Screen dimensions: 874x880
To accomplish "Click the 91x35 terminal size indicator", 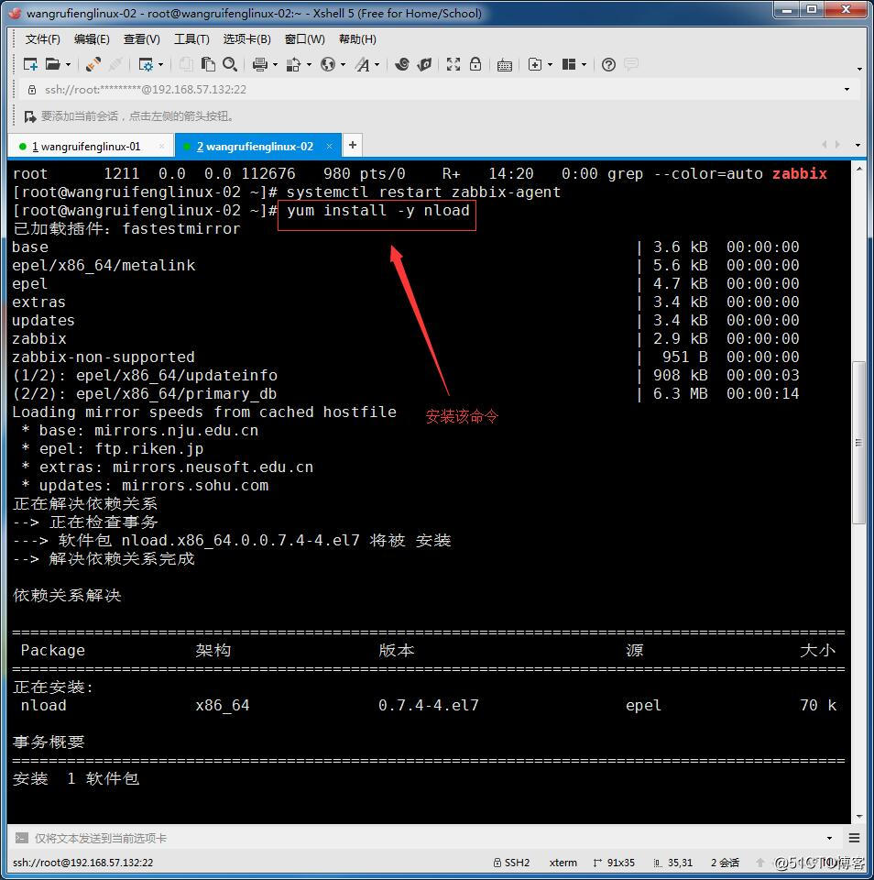I will 614,863.
